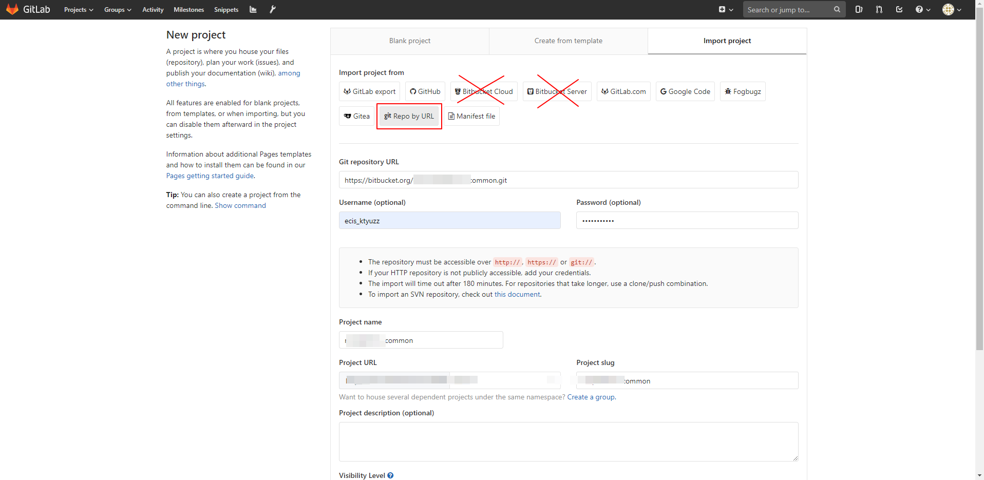This screenshot has height=480, width=984.
Task: Click the Project name field
Action: pyautogui.click(x=421, y=340)
